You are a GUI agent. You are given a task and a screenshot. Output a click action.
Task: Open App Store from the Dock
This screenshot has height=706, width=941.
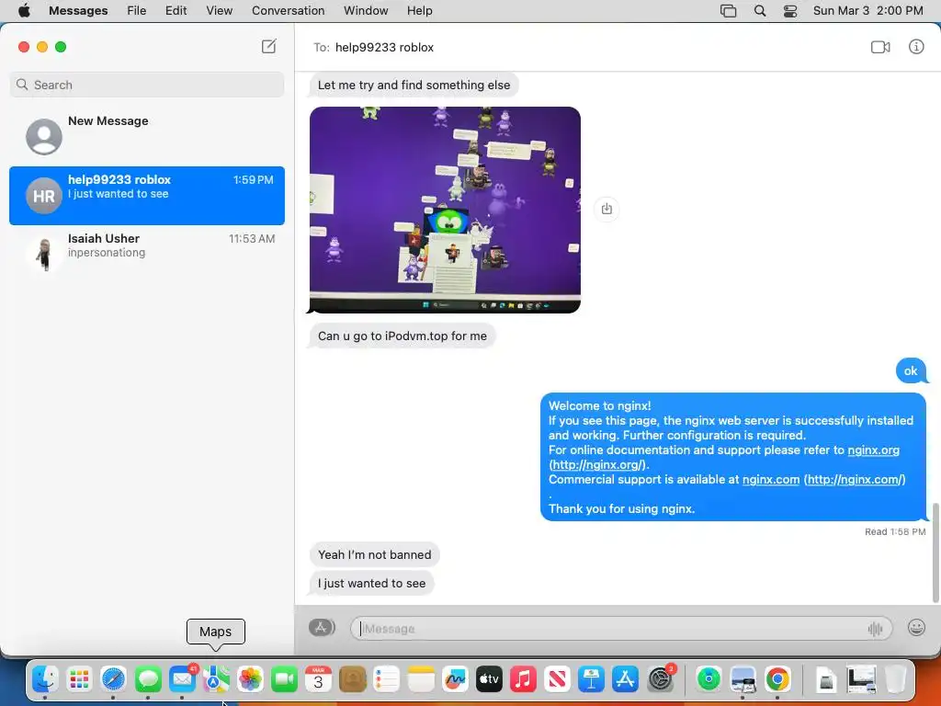click(x=625, y=679)
